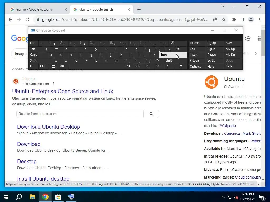Click the Enter key on On-Screen Keyboard
Viewport: 270px width, 202px height.
pos(173,55)
